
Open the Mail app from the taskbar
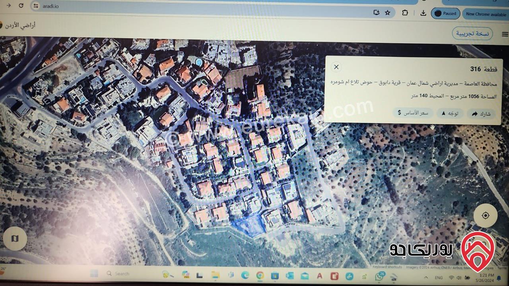[305, 276]
